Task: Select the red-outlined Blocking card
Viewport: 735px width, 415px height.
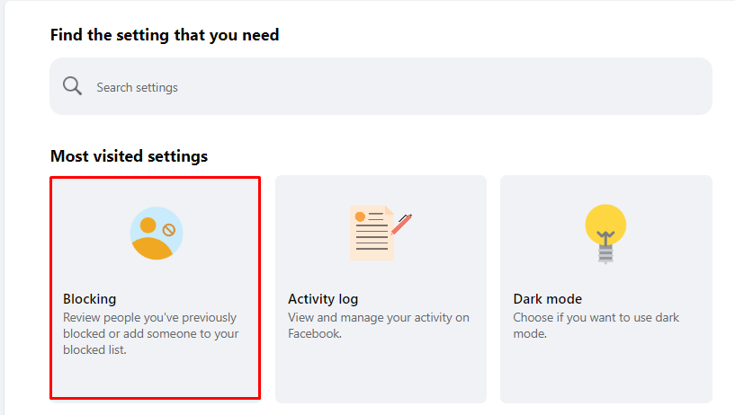Action: [155, 287]
